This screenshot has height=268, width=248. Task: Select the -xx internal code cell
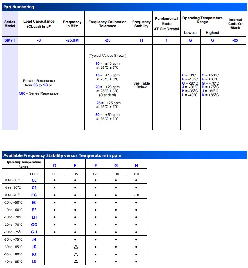pyautogui.click(x=235, y=40)
